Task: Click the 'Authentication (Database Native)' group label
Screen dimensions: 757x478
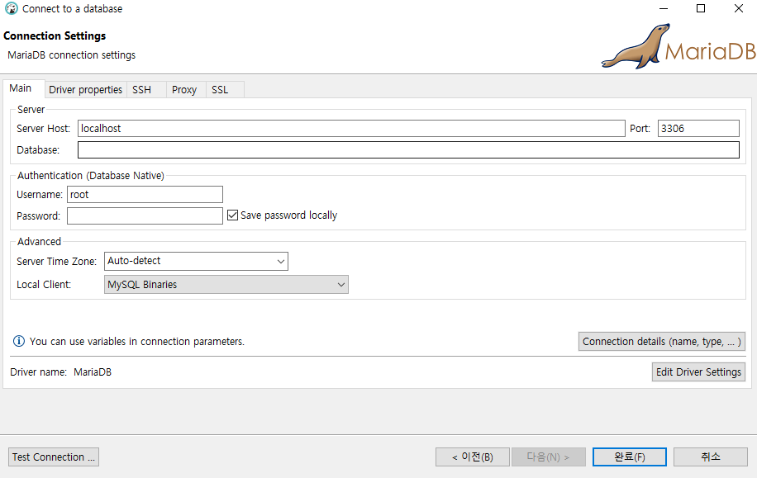Action: point(91,176)
